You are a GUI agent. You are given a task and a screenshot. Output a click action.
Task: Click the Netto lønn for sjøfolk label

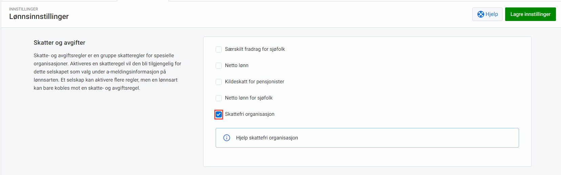click(249, 98)
